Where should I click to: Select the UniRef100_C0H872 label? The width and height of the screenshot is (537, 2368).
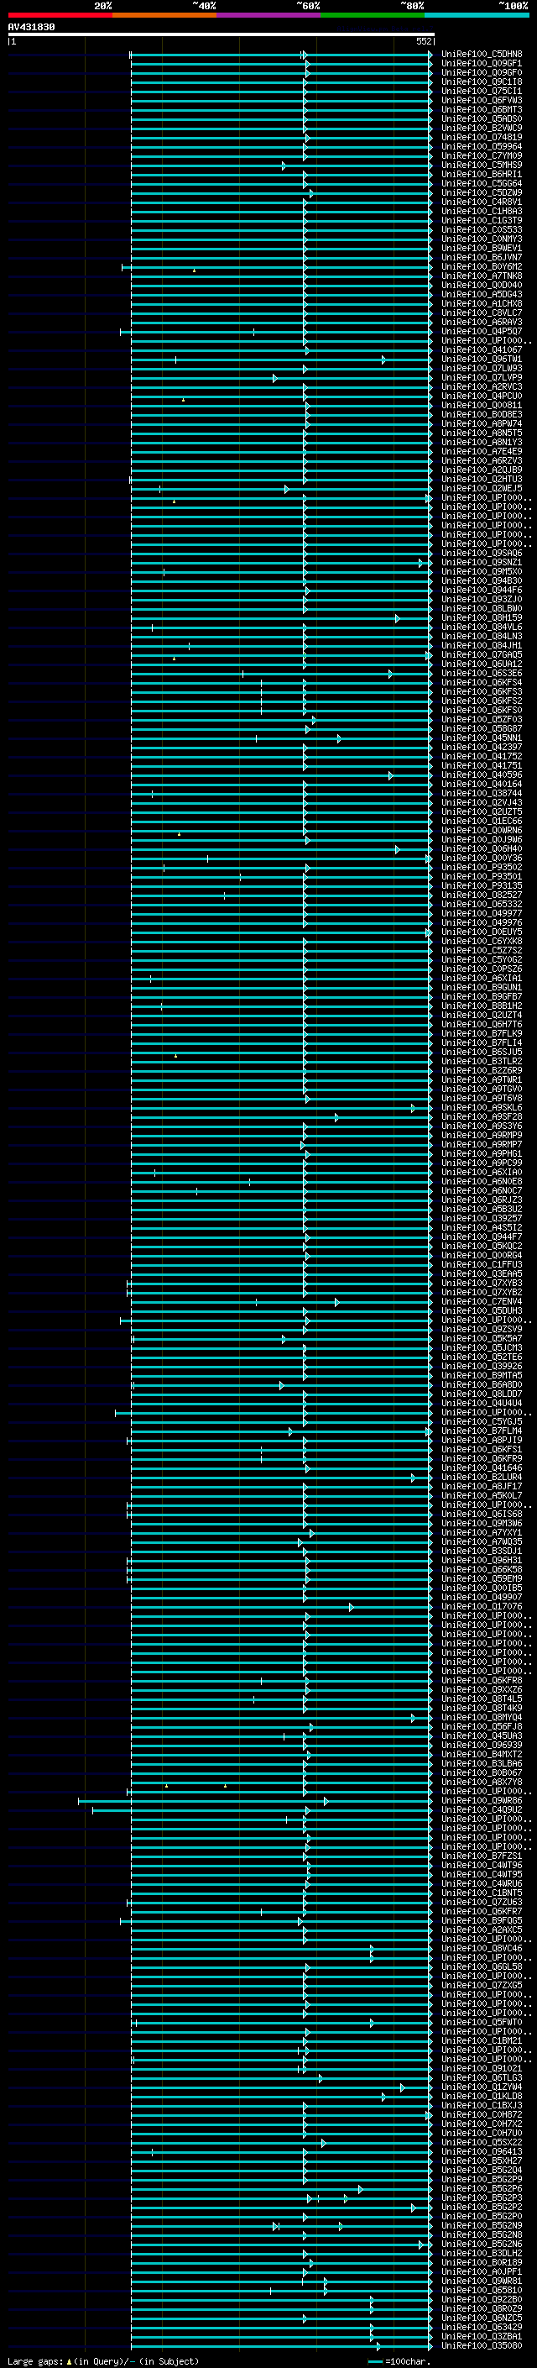coord(482,2114)
